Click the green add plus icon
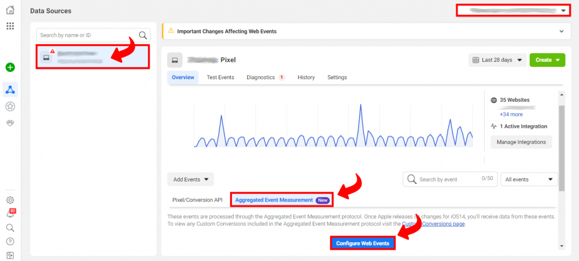The height and width of the screenshot is (261, 579). click(x=10, y=67)
